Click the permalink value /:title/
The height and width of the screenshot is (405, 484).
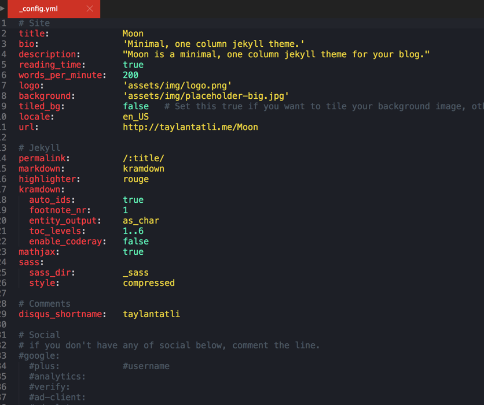tap(143, 158)
